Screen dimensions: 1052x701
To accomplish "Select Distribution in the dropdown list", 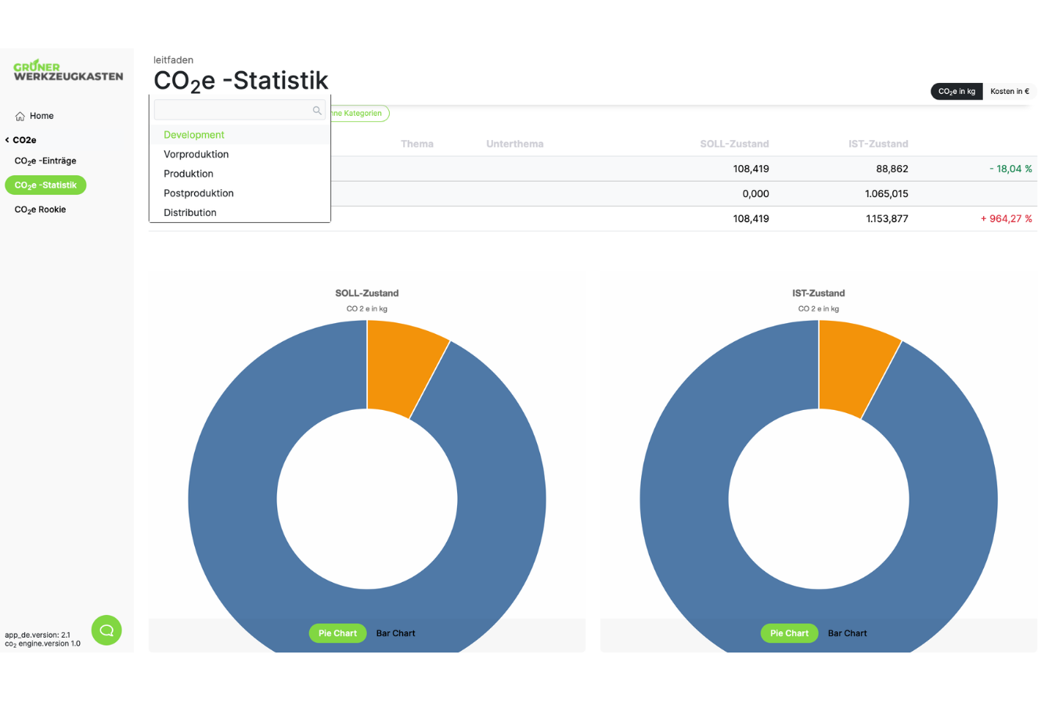I will [189, 213].
